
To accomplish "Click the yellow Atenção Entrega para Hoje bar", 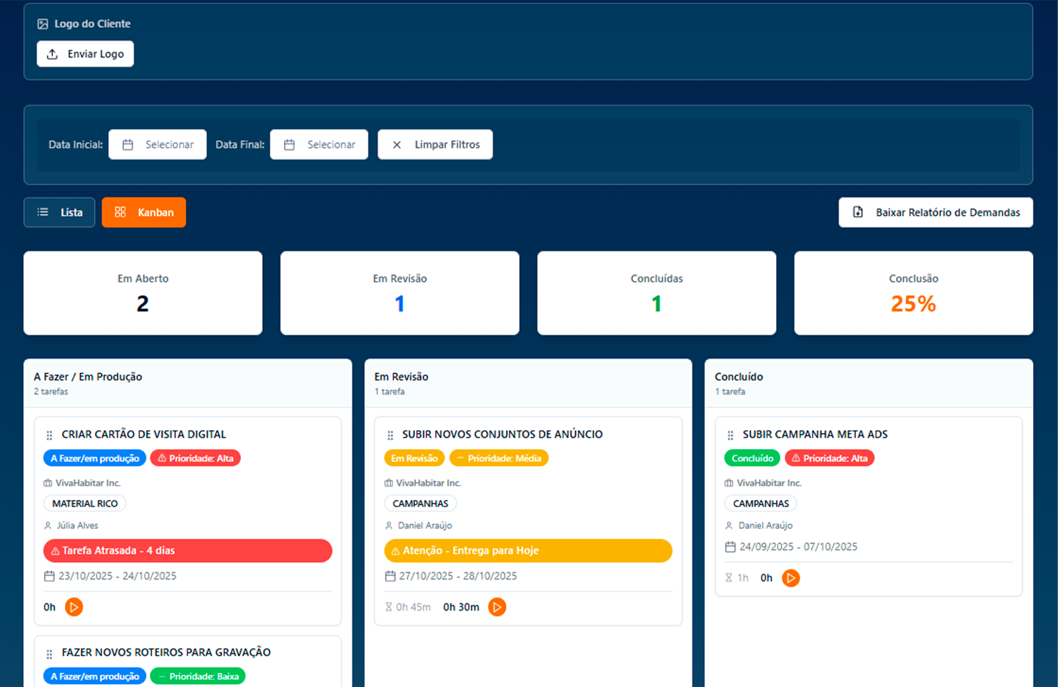I will (x=529, y=551).
